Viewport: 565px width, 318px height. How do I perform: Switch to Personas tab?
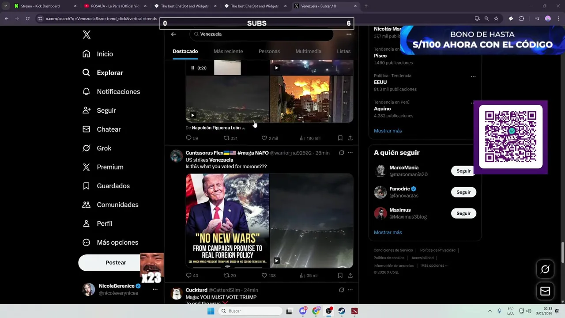[x=269, y=51]
